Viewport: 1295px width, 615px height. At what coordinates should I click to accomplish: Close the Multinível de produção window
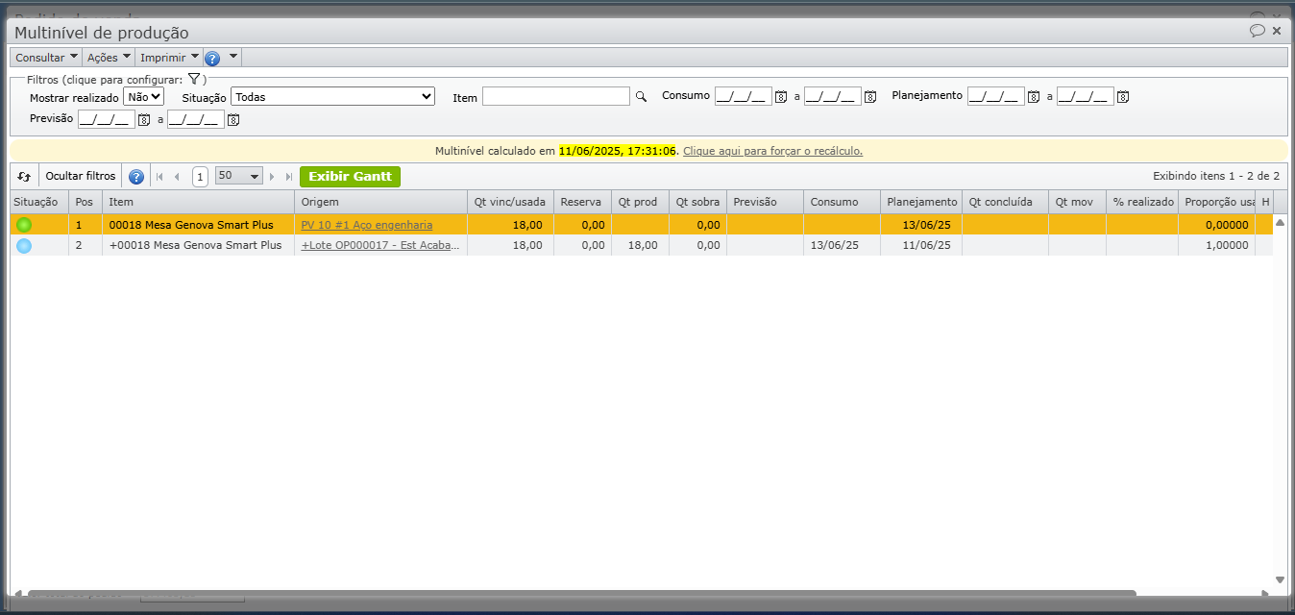pyautogui.click(x=1277, y=31)
